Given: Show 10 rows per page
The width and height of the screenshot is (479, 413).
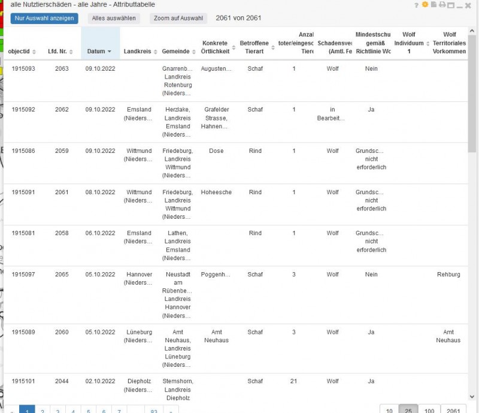Looking at the screenshot, I should pyautogui.click(x=389, y=410).
